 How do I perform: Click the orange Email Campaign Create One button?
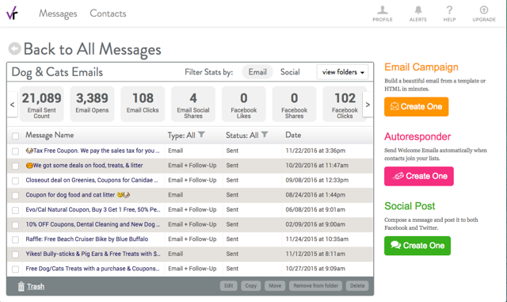coord(416,106)
